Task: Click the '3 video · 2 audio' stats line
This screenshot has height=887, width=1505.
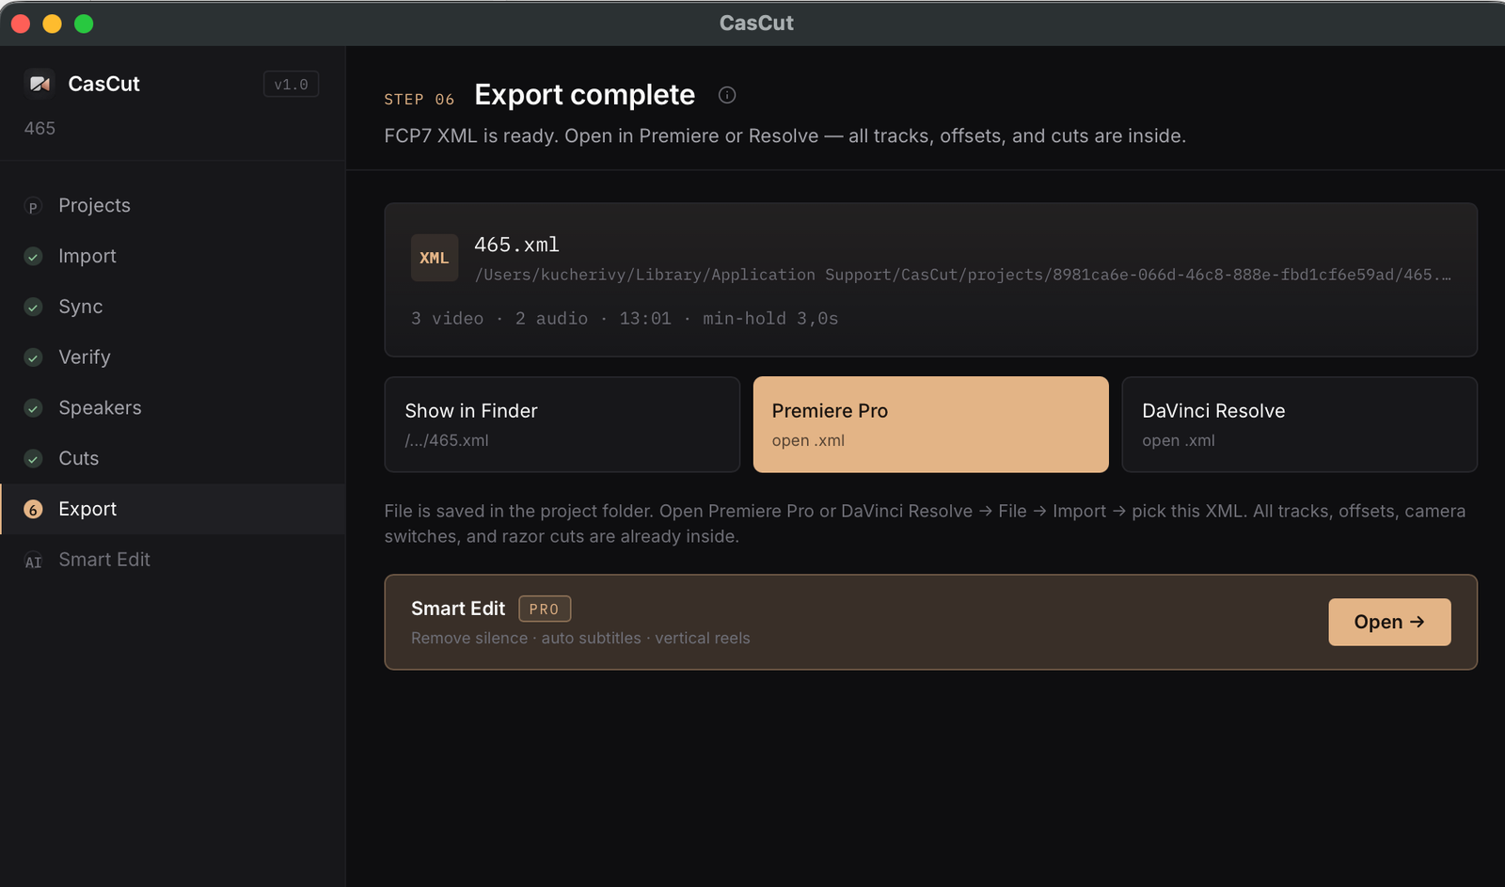Action: pyautogui.click(x=625, y=319)
